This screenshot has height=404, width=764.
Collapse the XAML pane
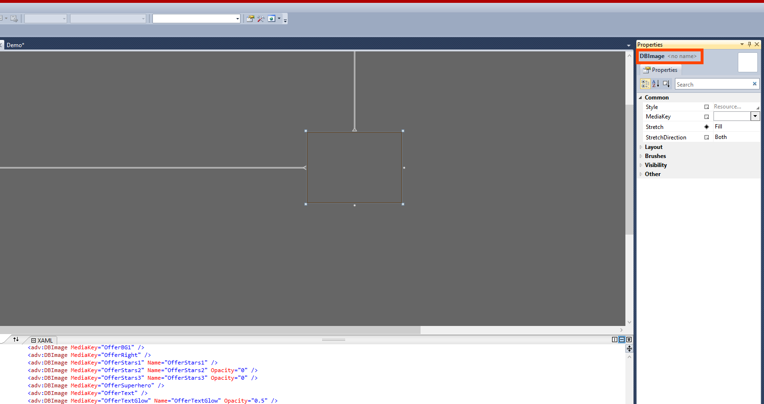[629, 339]
